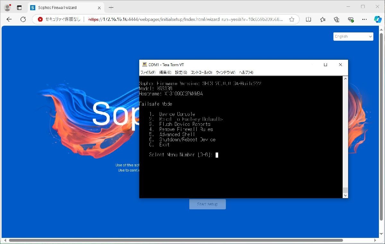
Task: Click the 'Select Menu Number' prompt
Action: 181,155
